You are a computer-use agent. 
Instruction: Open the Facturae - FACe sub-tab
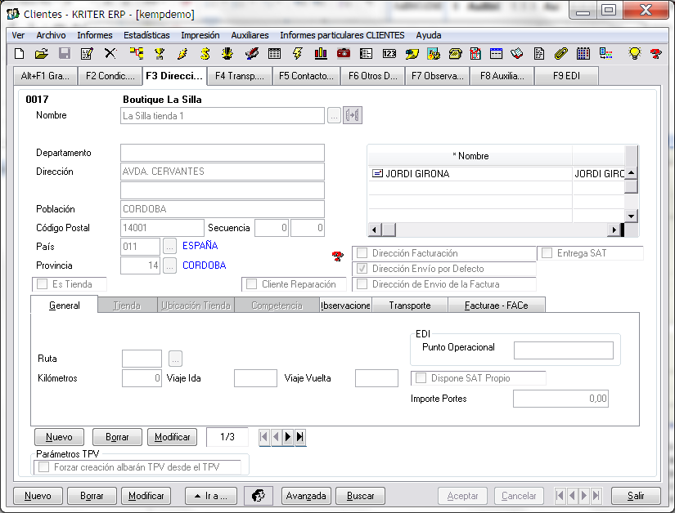pos(497,306)
